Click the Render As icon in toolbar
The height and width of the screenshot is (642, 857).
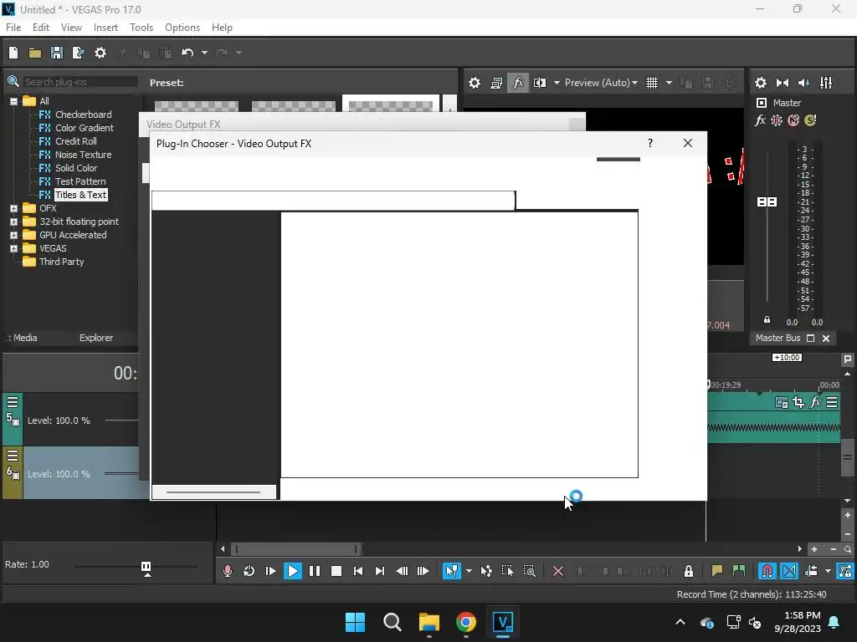coord(78,53)
